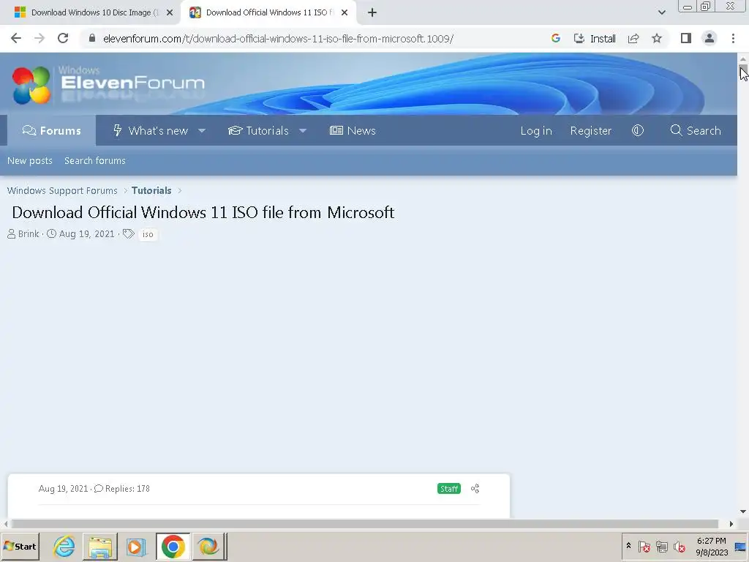Click the network tray icon

(x=661, y=546)
